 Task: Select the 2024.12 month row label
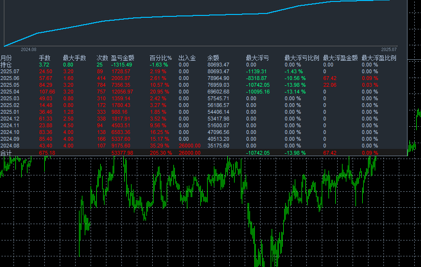[x=10, y=119]
